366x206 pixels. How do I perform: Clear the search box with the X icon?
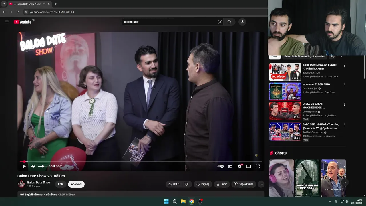(x=220, y=22)
